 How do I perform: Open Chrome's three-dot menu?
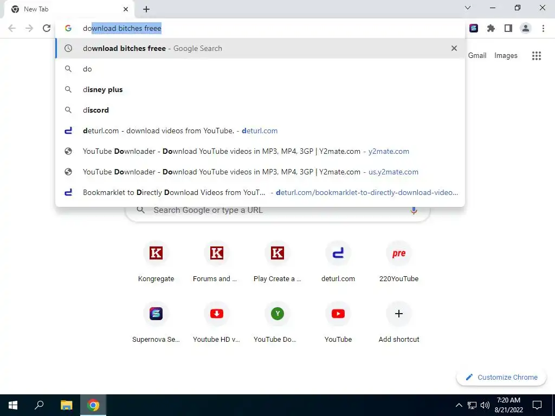pyautogui.click(x=543, y=28)
